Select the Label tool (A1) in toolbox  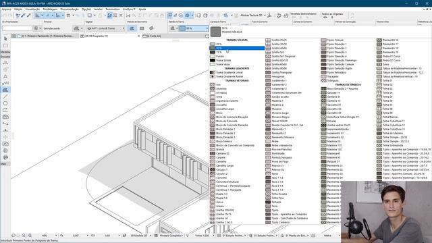click(5, 83)
